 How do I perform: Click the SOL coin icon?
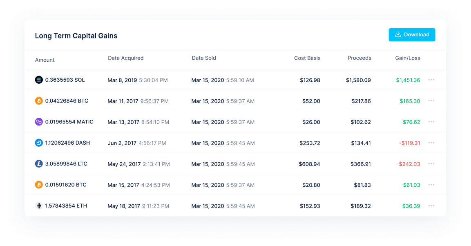39,80
